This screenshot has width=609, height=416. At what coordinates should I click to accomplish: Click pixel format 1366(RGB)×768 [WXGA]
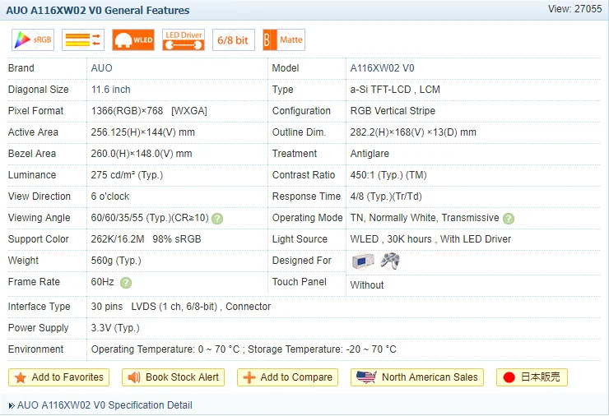tap(149, 111)
